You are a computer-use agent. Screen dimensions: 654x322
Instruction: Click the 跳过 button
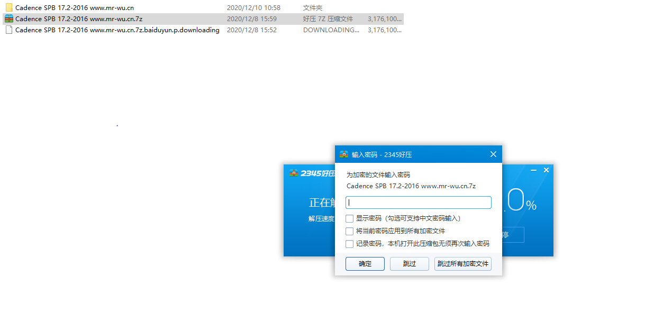tap(410, 264)
